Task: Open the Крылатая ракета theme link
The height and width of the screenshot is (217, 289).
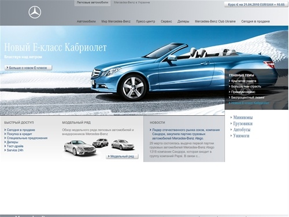Action: pyautogui.click(x=243, y=81)
